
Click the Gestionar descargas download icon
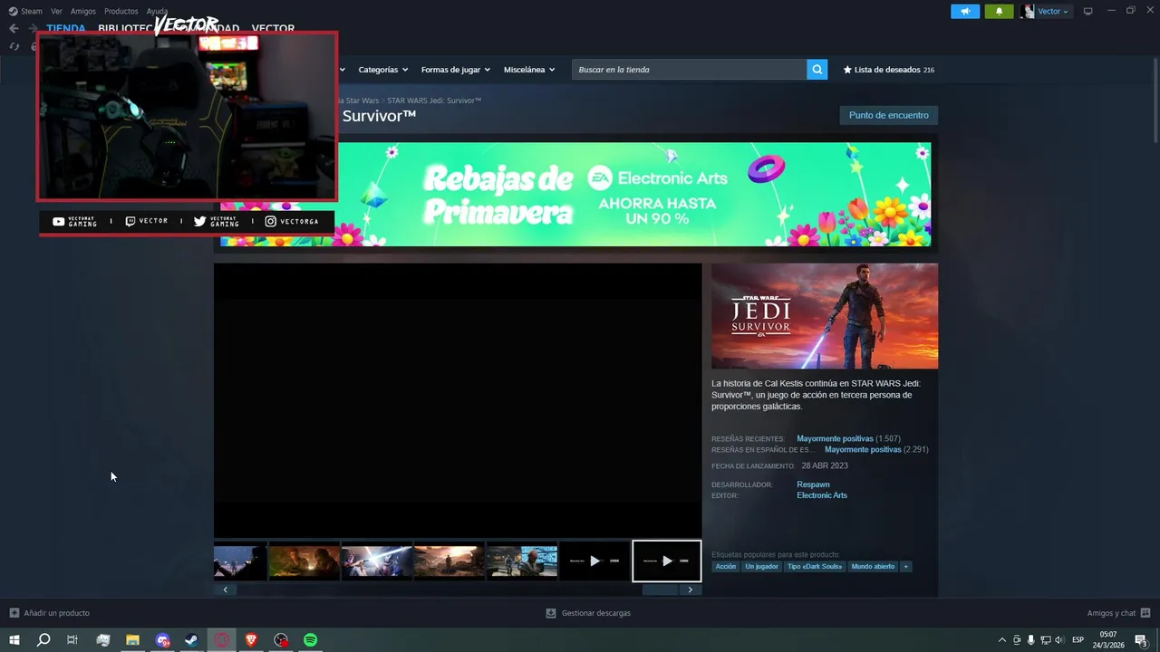tap(550, 613)
